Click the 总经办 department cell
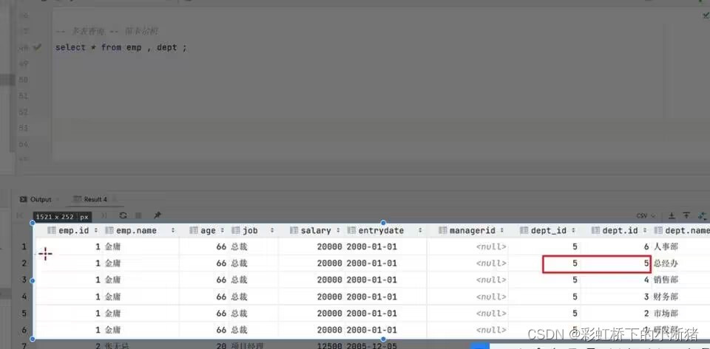 pos(666,263)
